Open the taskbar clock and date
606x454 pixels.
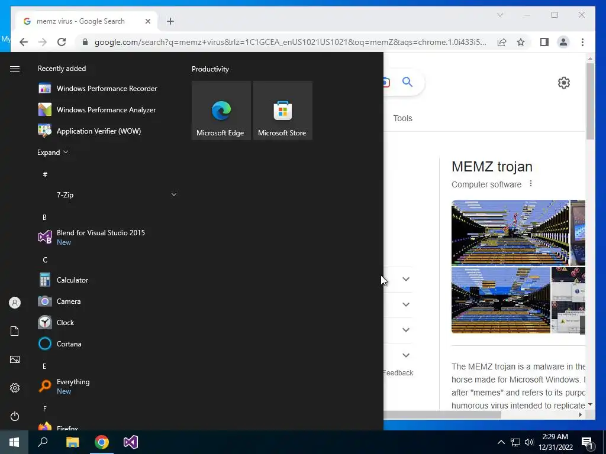(x=555, y=442)
